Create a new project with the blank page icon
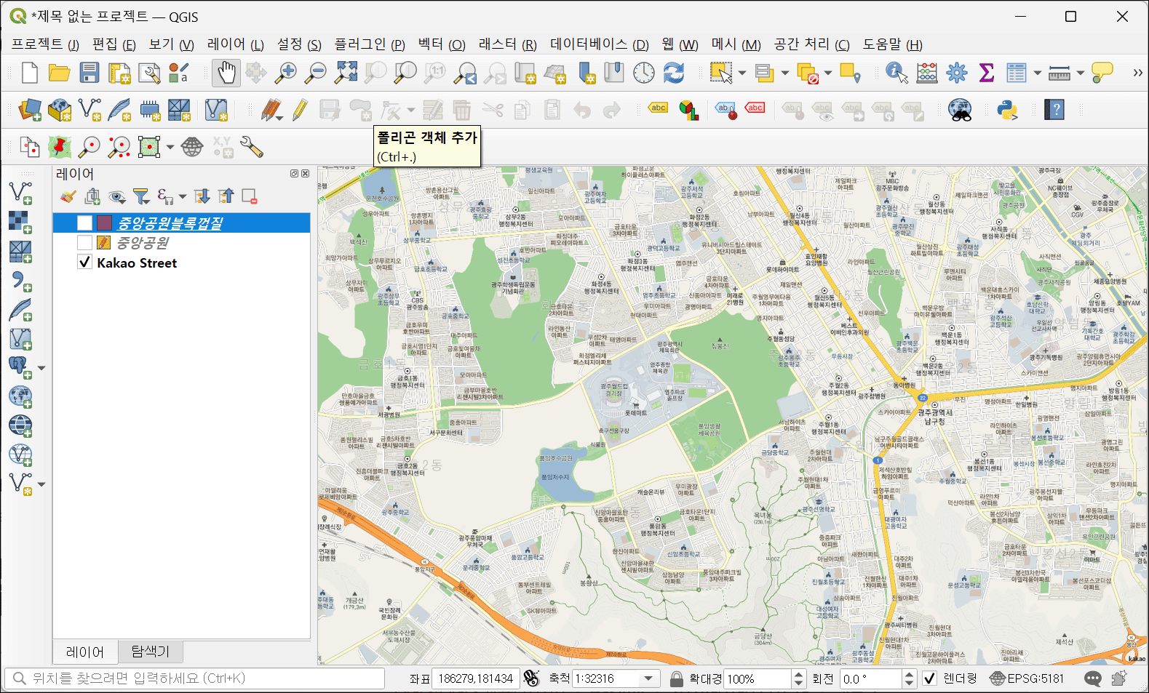 [29, 73]
